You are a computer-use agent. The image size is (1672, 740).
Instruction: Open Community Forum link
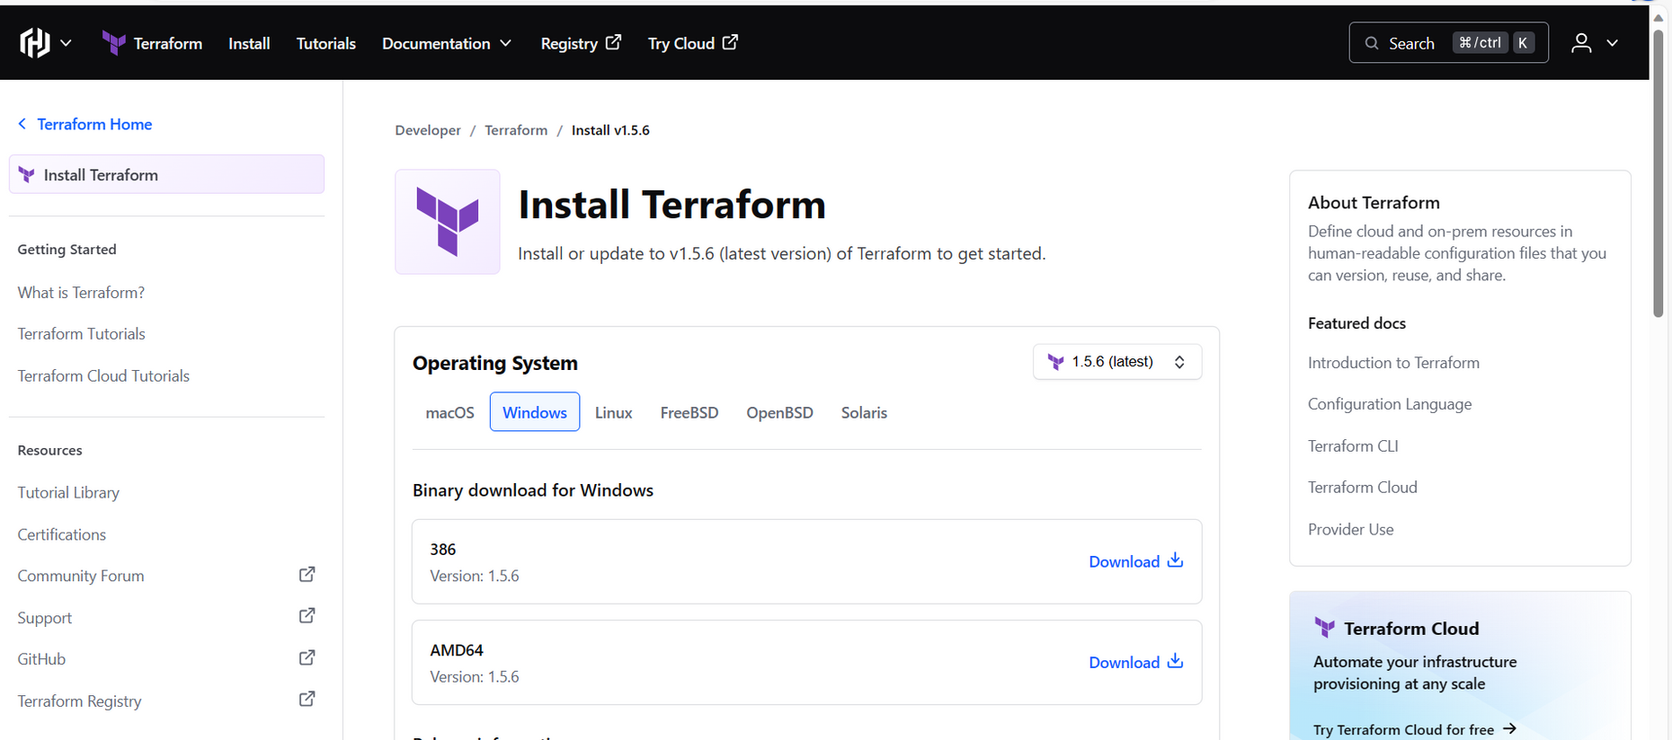coord(81,576)
